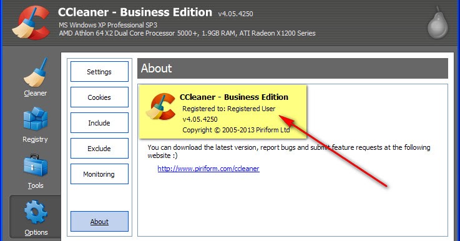This screenshot has width=460, height=241.
Task: Click the header version number v4.05.4250
Action: point(235,14)
